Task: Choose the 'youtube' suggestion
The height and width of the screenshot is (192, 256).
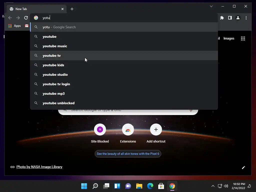Action: click(124, 36)
